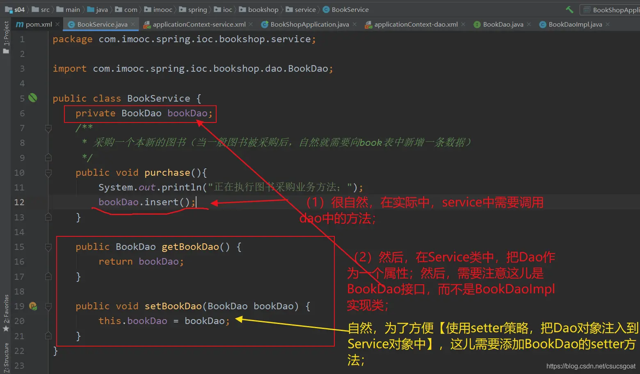Image resolution: width=640 pixels, height=374 pixels.
Task: Click the com package icon in the breadcrumb
Action: click(119, 9)
